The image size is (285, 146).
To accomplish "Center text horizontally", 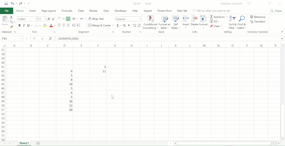I will click(64, 25).
